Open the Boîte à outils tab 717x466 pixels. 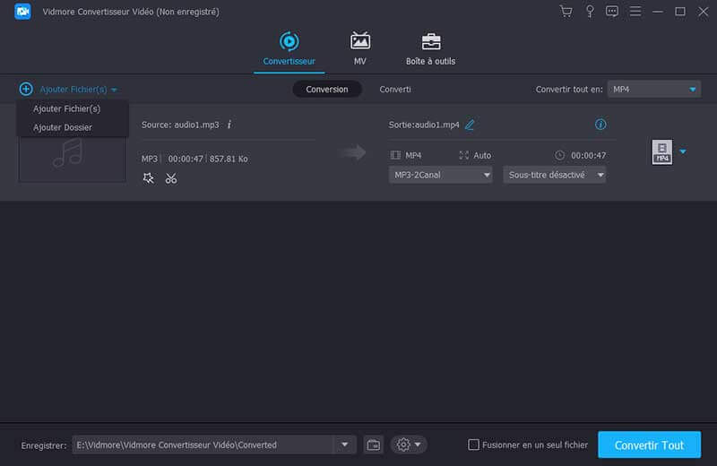click(x=430, y=49)
